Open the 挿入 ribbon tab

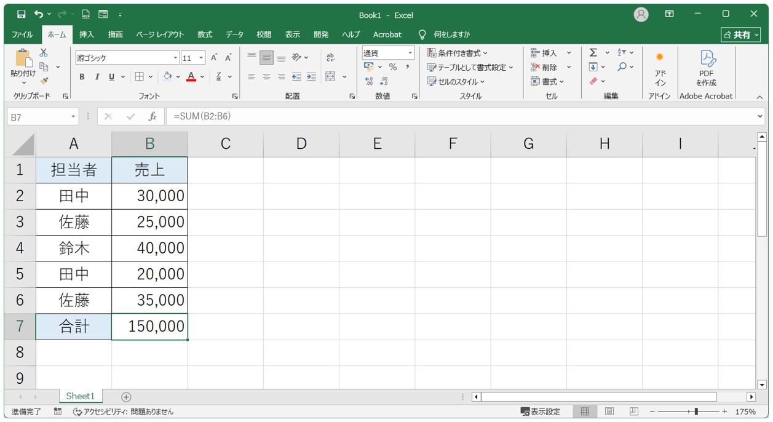point(87,34)
